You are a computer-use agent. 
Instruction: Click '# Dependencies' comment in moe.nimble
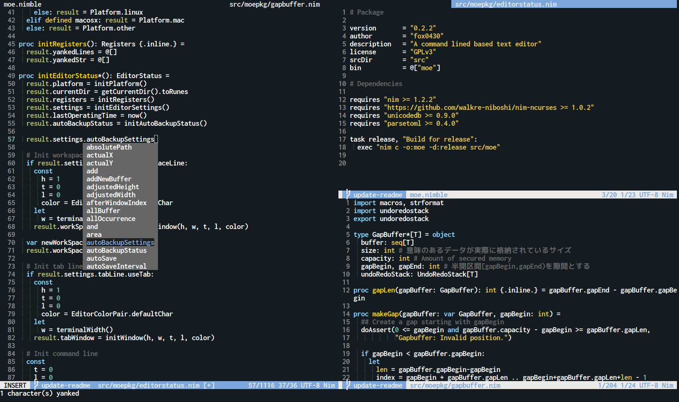376,84
